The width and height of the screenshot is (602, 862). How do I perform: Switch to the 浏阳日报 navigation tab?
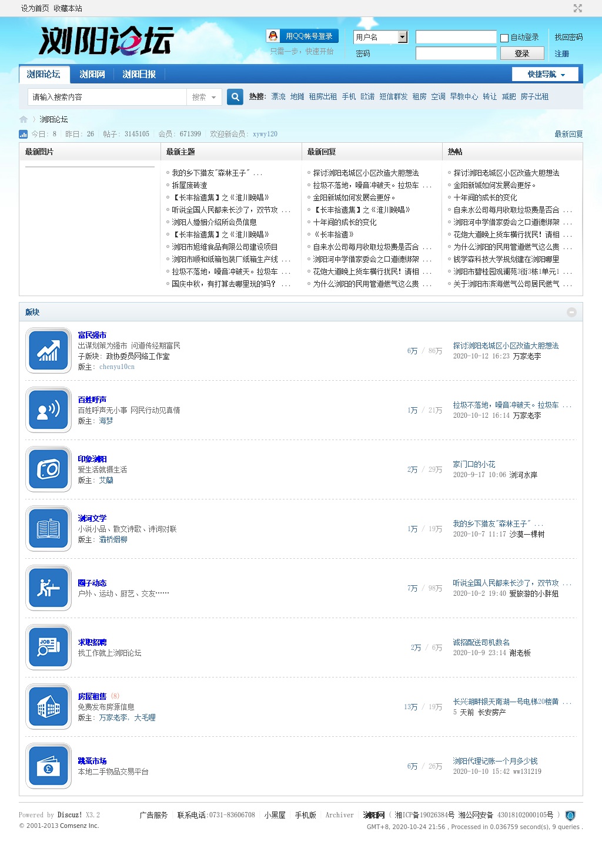(x=139, y=74)
